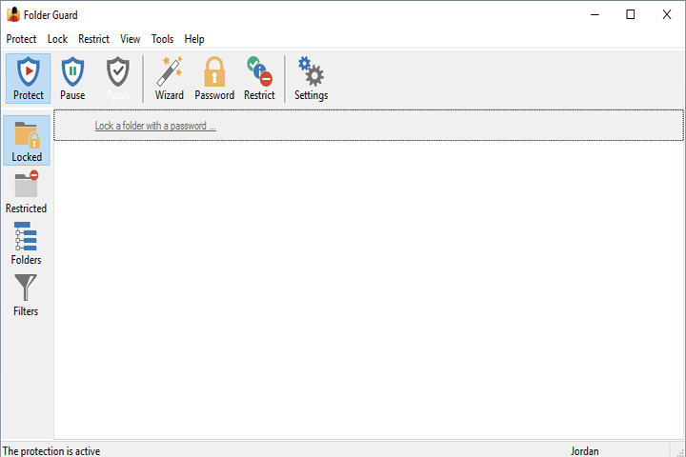Open the Wizard magic wand tool

(x=170, y=79)
